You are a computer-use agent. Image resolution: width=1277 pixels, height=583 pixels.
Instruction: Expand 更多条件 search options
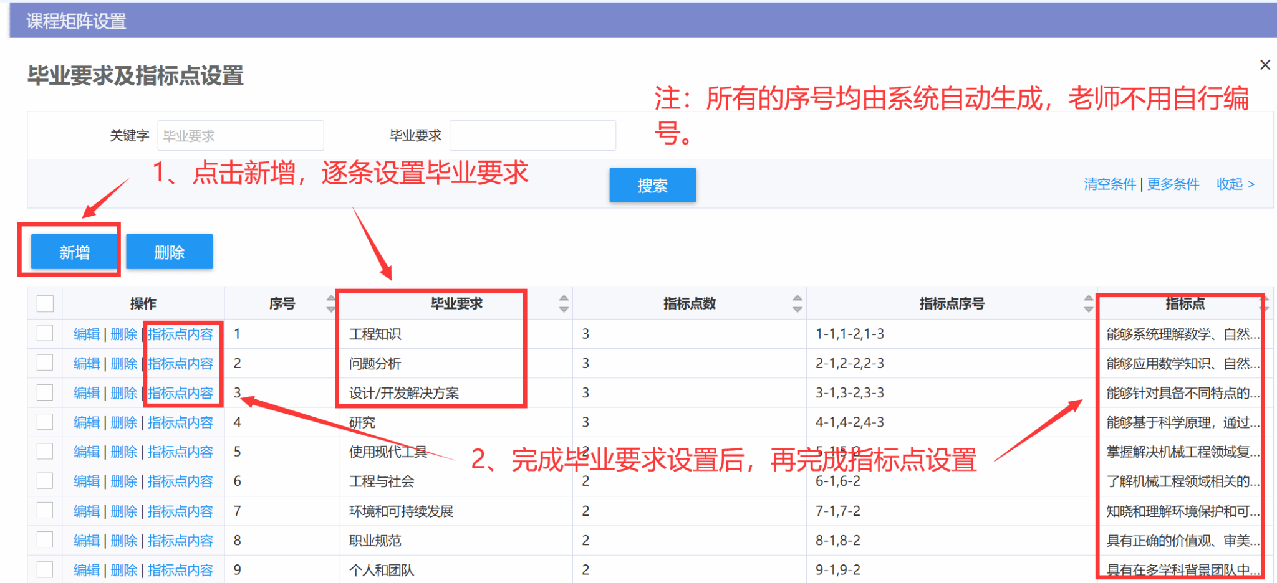(1173, 184)
